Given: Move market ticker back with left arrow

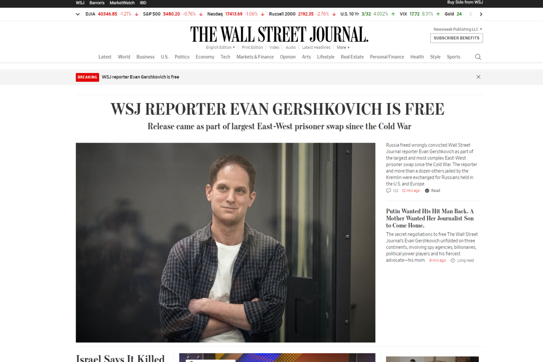Looking at the screenshot, I should pos(471,14).
